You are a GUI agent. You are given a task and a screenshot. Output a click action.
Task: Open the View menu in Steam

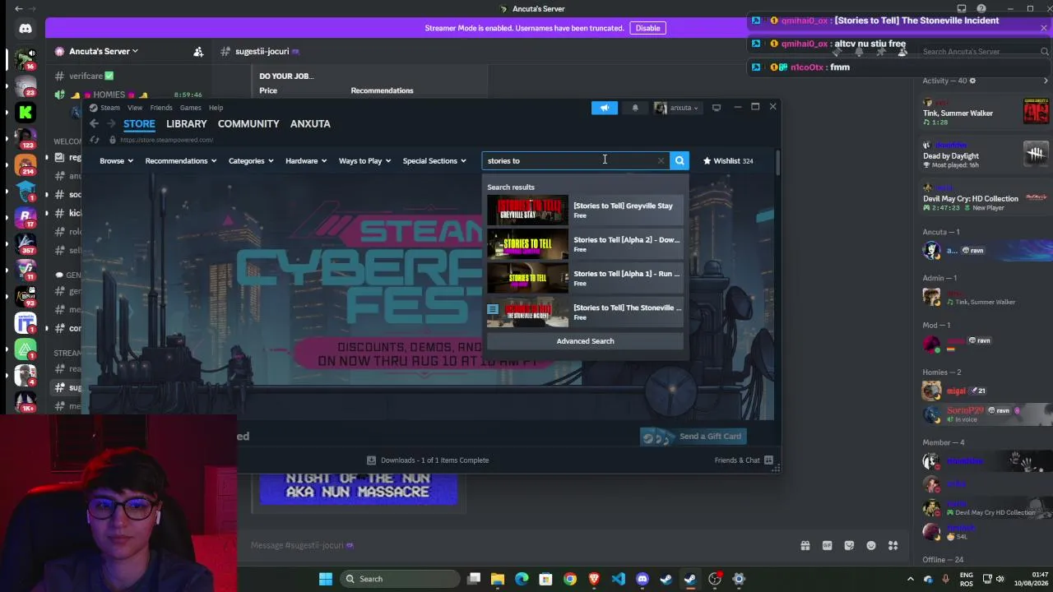[135, 108]
